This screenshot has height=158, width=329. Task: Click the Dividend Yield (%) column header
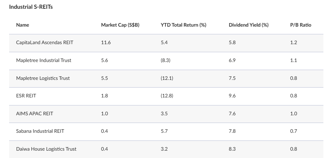point(248,25)
